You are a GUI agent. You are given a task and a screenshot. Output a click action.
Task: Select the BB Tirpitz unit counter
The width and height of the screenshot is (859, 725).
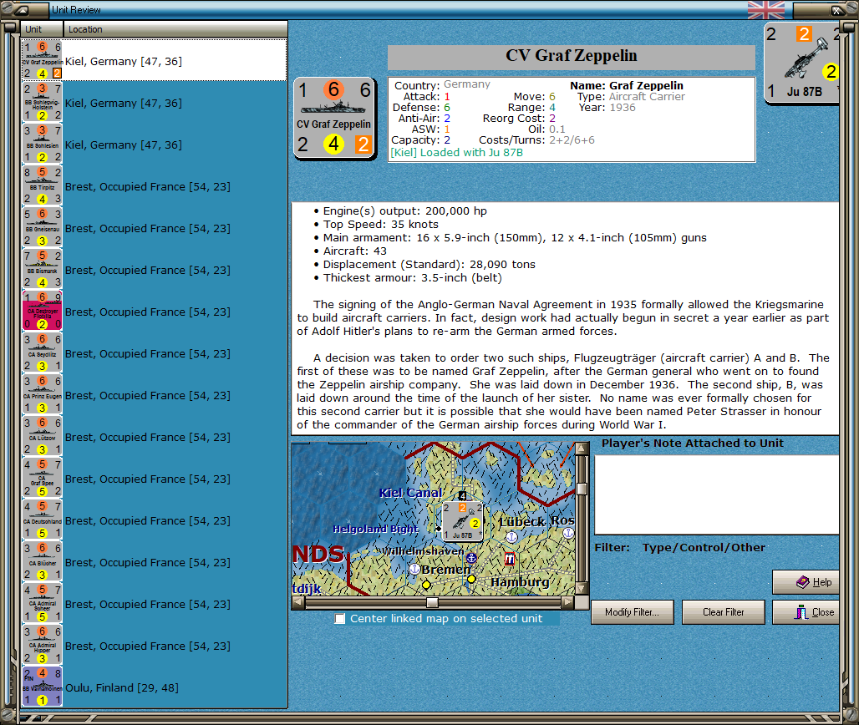42,185
